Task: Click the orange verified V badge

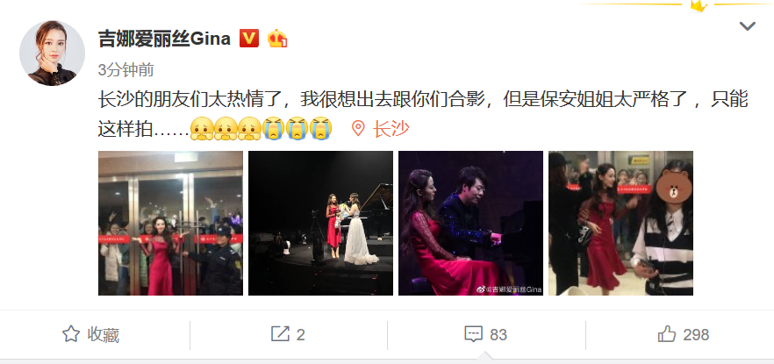Action: [249, 38]
